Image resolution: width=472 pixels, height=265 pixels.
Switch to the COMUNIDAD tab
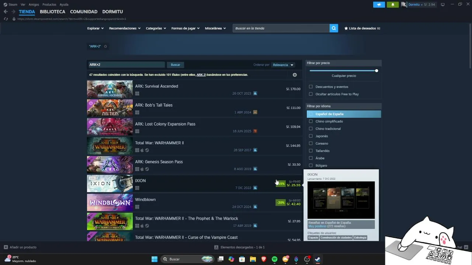(x=84, y=12)
